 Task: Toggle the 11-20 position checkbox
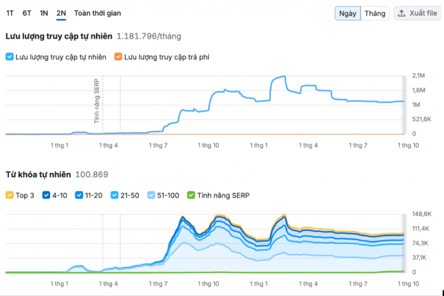coord(79,195)
